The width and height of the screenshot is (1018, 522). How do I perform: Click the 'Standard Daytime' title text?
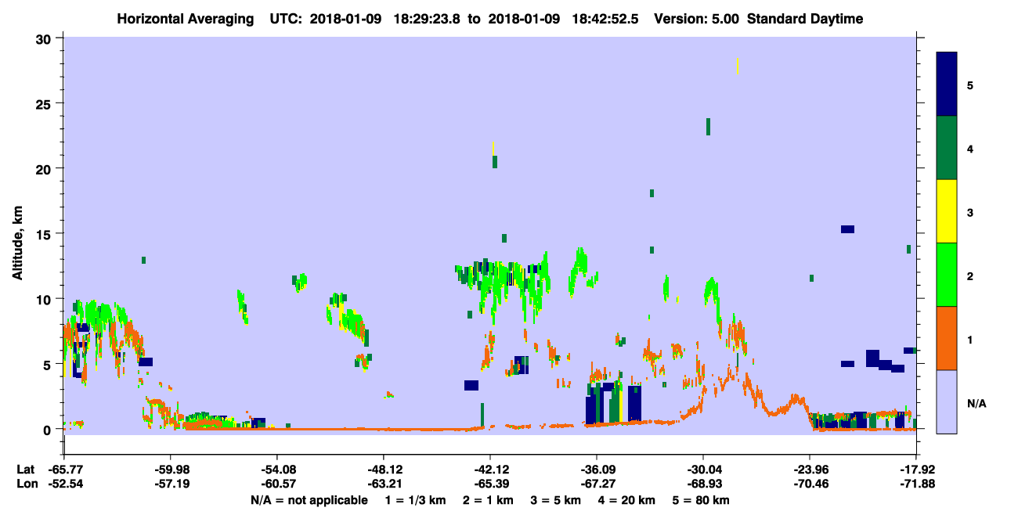805,19
